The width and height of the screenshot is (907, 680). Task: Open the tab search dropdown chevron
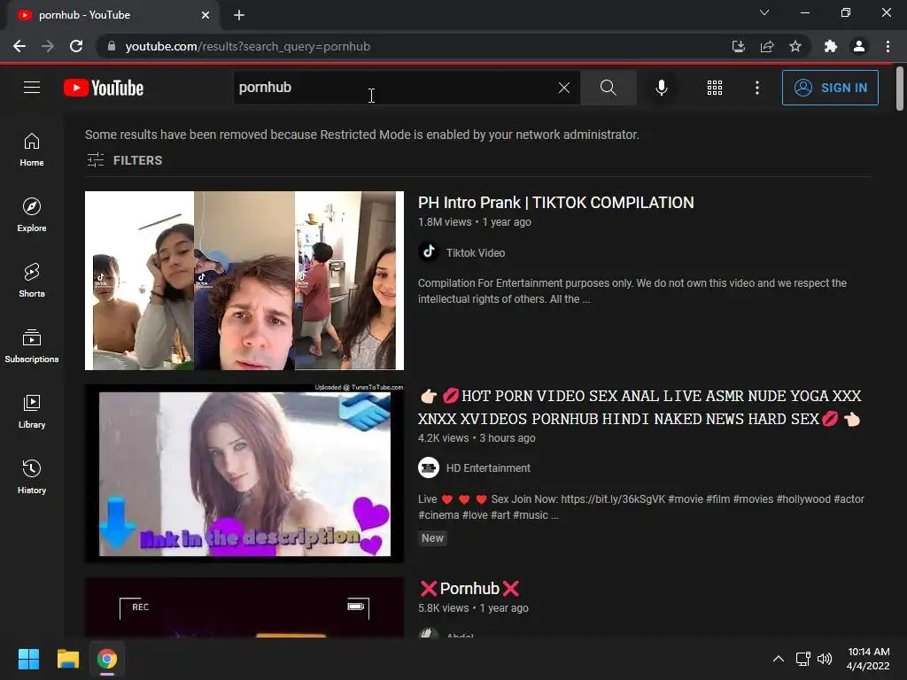point(764,12)
